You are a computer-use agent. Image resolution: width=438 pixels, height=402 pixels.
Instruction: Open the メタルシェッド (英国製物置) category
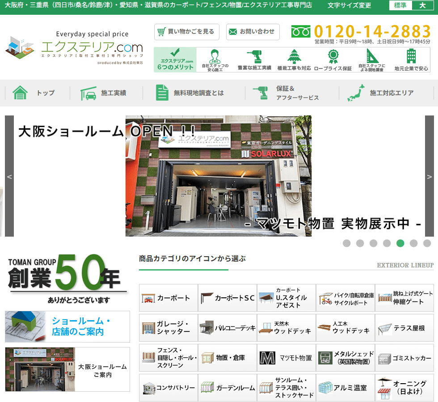(345, 358)
